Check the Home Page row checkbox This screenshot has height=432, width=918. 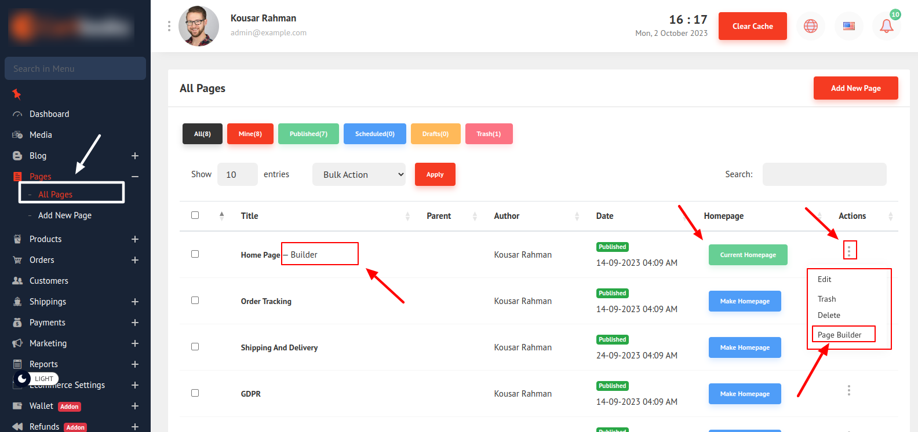click(x=195, y=254)
